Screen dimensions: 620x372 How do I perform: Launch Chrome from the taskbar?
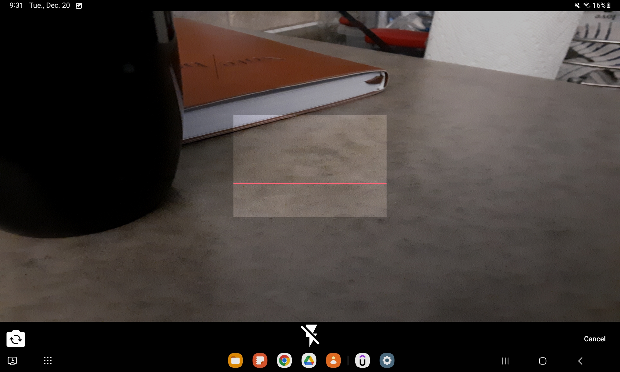coord(284,361)
